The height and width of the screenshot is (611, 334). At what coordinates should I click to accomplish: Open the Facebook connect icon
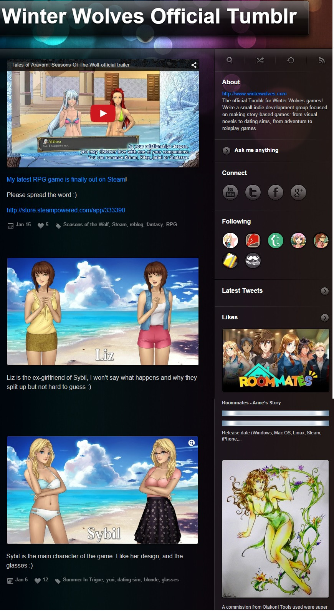pos(276,192)
